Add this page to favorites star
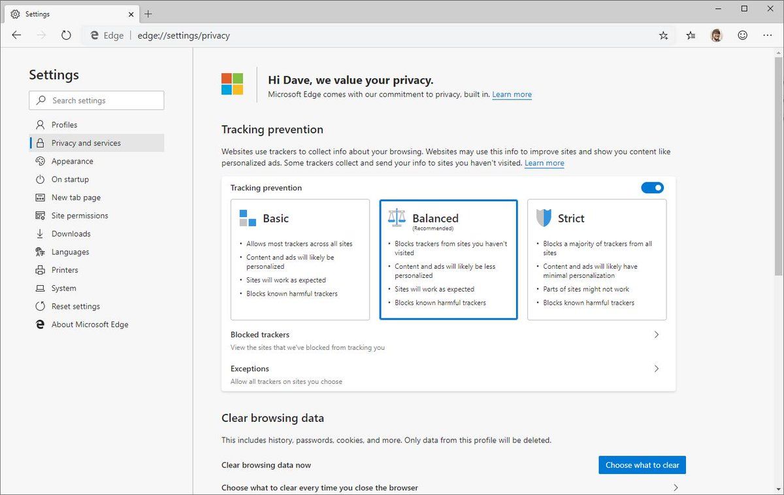Screen dimensions: 784x495 click(664, 35)
